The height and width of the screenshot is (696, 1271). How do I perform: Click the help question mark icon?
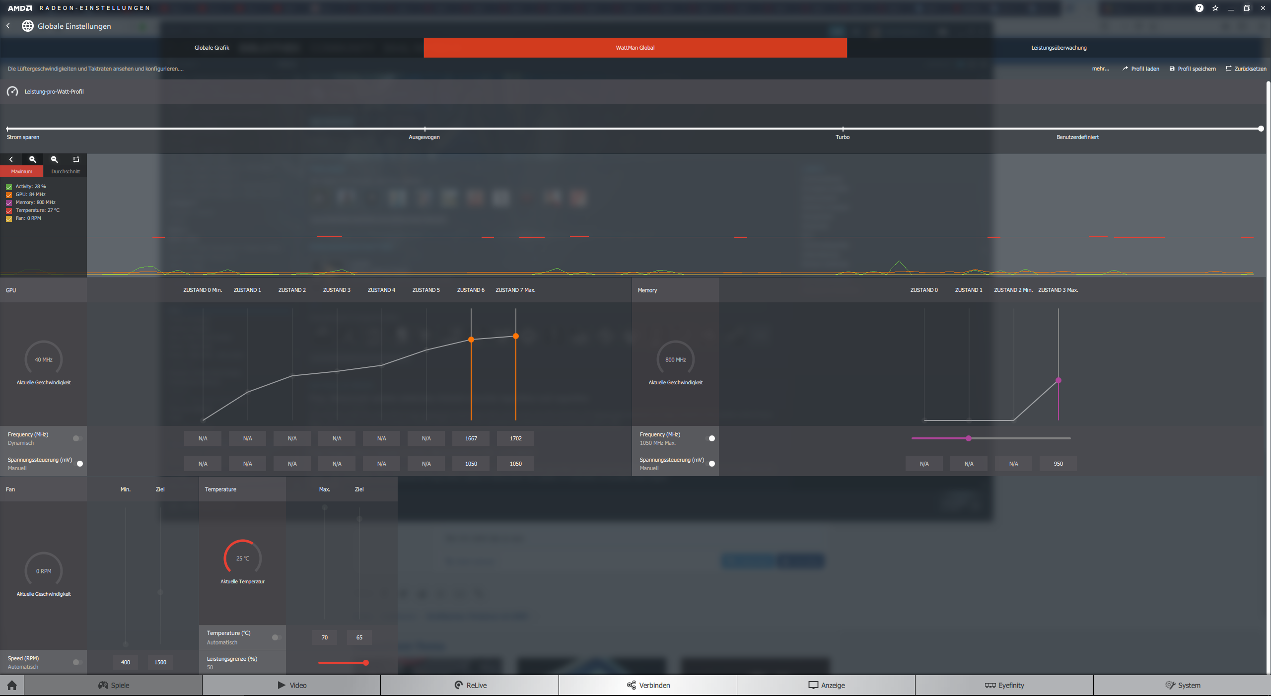pos(1199,8)
